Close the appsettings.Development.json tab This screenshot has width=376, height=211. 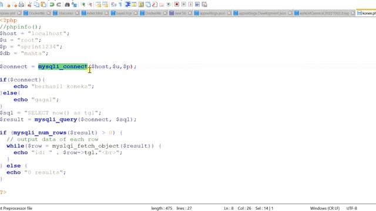[x=290, y=13]
